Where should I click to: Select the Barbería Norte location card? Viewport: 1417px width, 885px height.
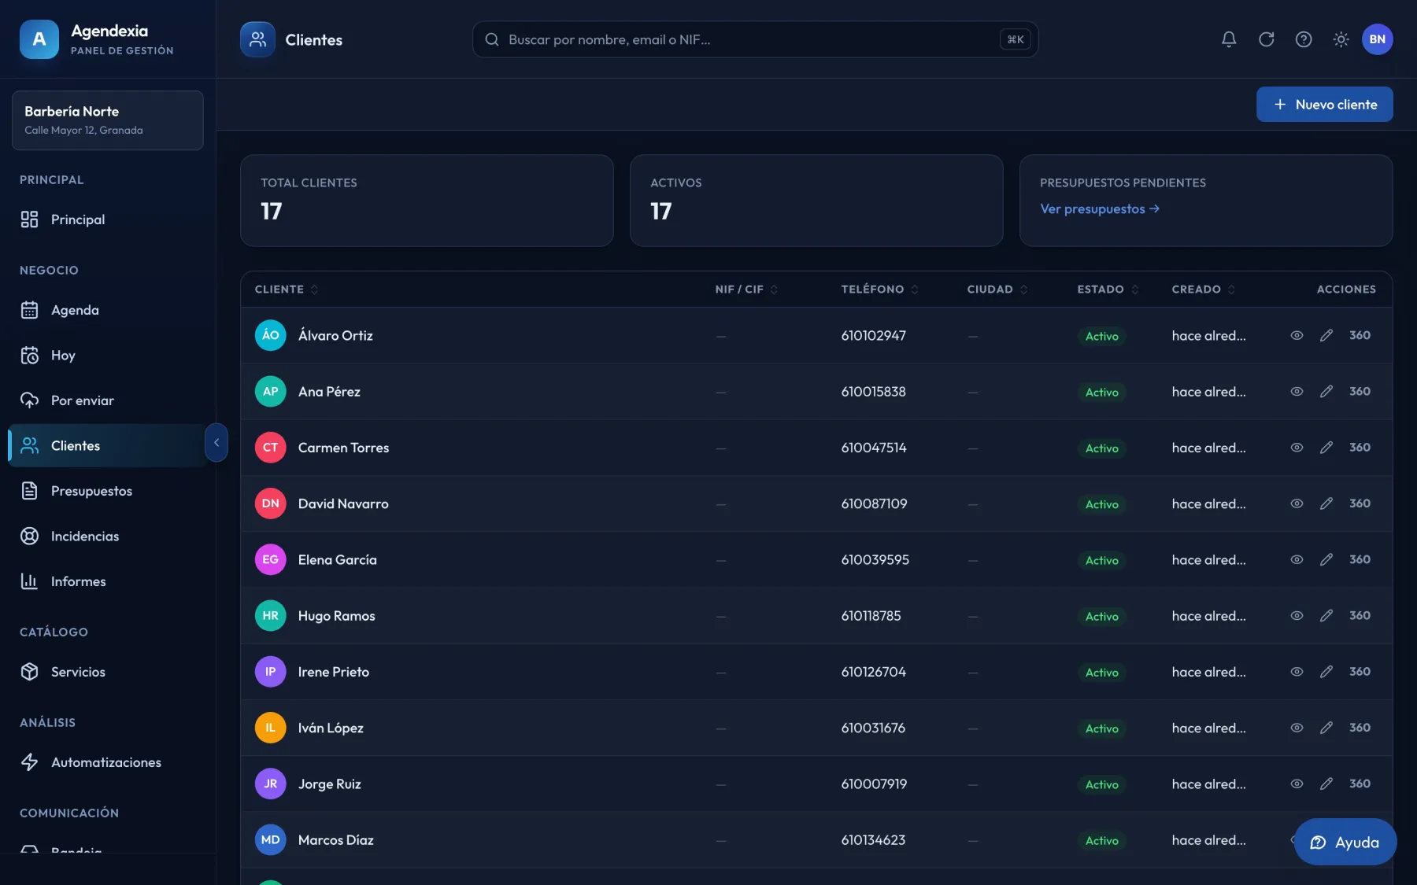click(107, 120)
